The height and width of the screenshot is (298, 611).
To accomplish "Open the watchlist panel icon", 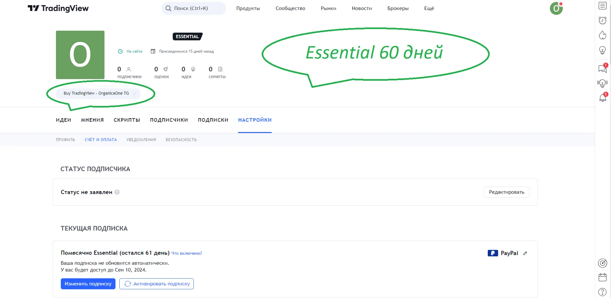I will pos(602,6).
